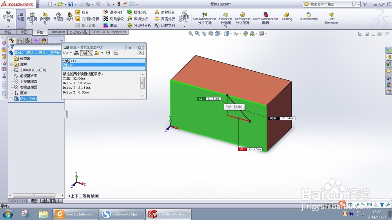
Task: Open arc/circle measurement dropdown
Action: tap(71, 53)
